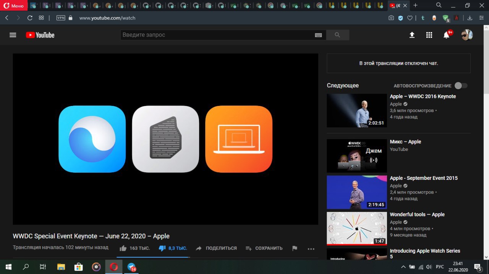Open Telegram from taskbar
This screenshot has width=489, height=274.
coord(132,267)
